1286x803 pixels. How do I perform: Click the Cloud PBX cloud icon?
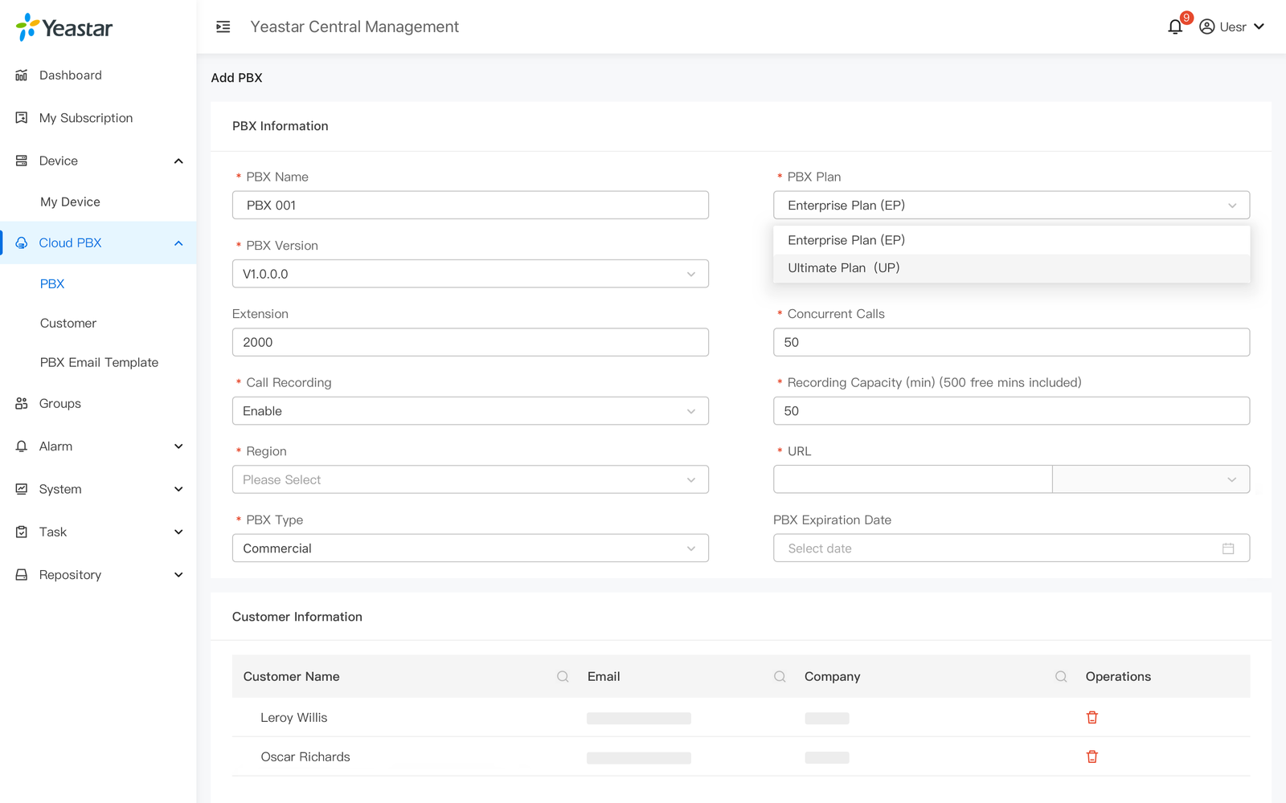(22, 243)
